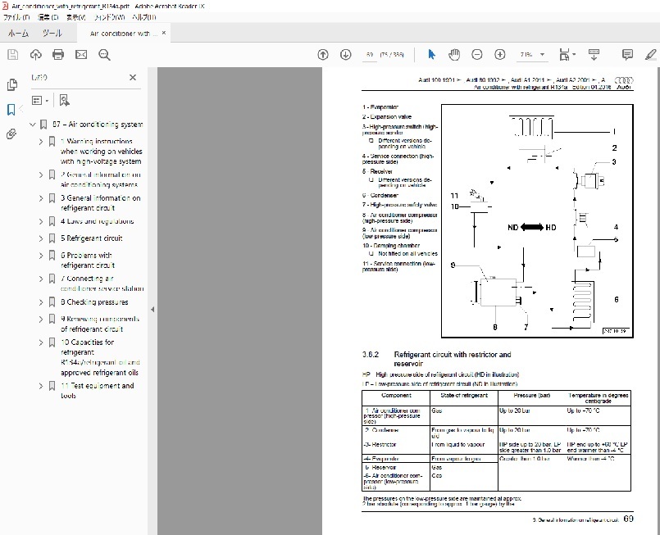Image resolution: width=660 pixels, height=535 pixels.
Task: Close the Air conditioner document tab
Action: click(164, 33)
